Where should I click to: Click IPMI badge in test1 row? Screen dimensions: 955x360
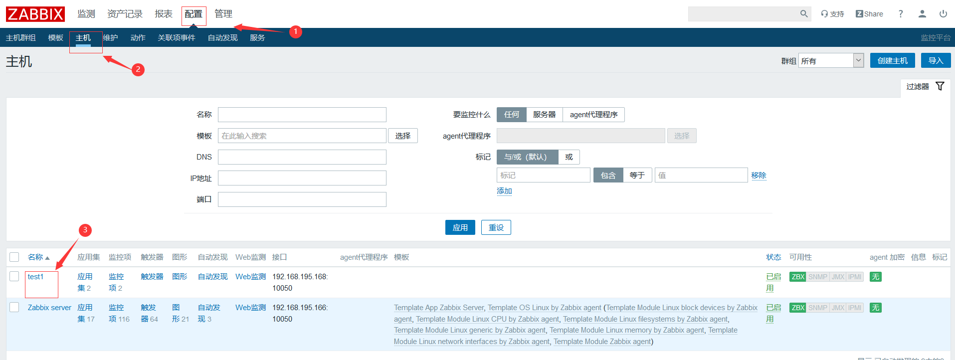(x=855, y=277)
